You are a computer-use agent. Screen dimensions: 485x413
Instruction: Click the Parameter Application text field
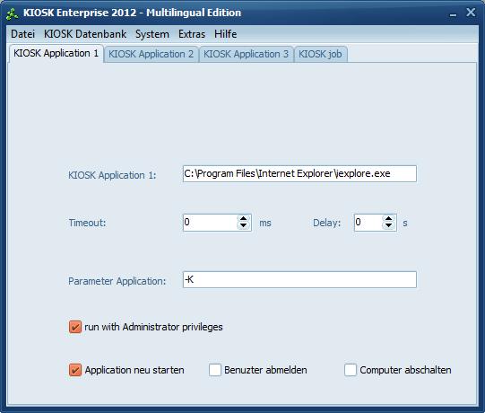[299, 280]
